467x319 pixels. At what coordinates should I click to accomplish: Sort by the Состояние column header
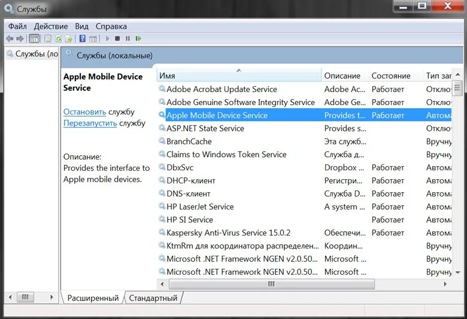pyautogui.click(x=396, y=75)
